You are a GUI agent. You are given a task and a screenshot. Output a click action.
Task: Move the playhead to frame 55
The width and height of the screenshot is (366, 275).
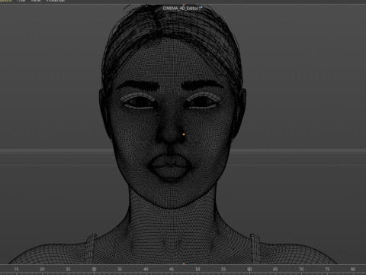(x=223, y=269)
